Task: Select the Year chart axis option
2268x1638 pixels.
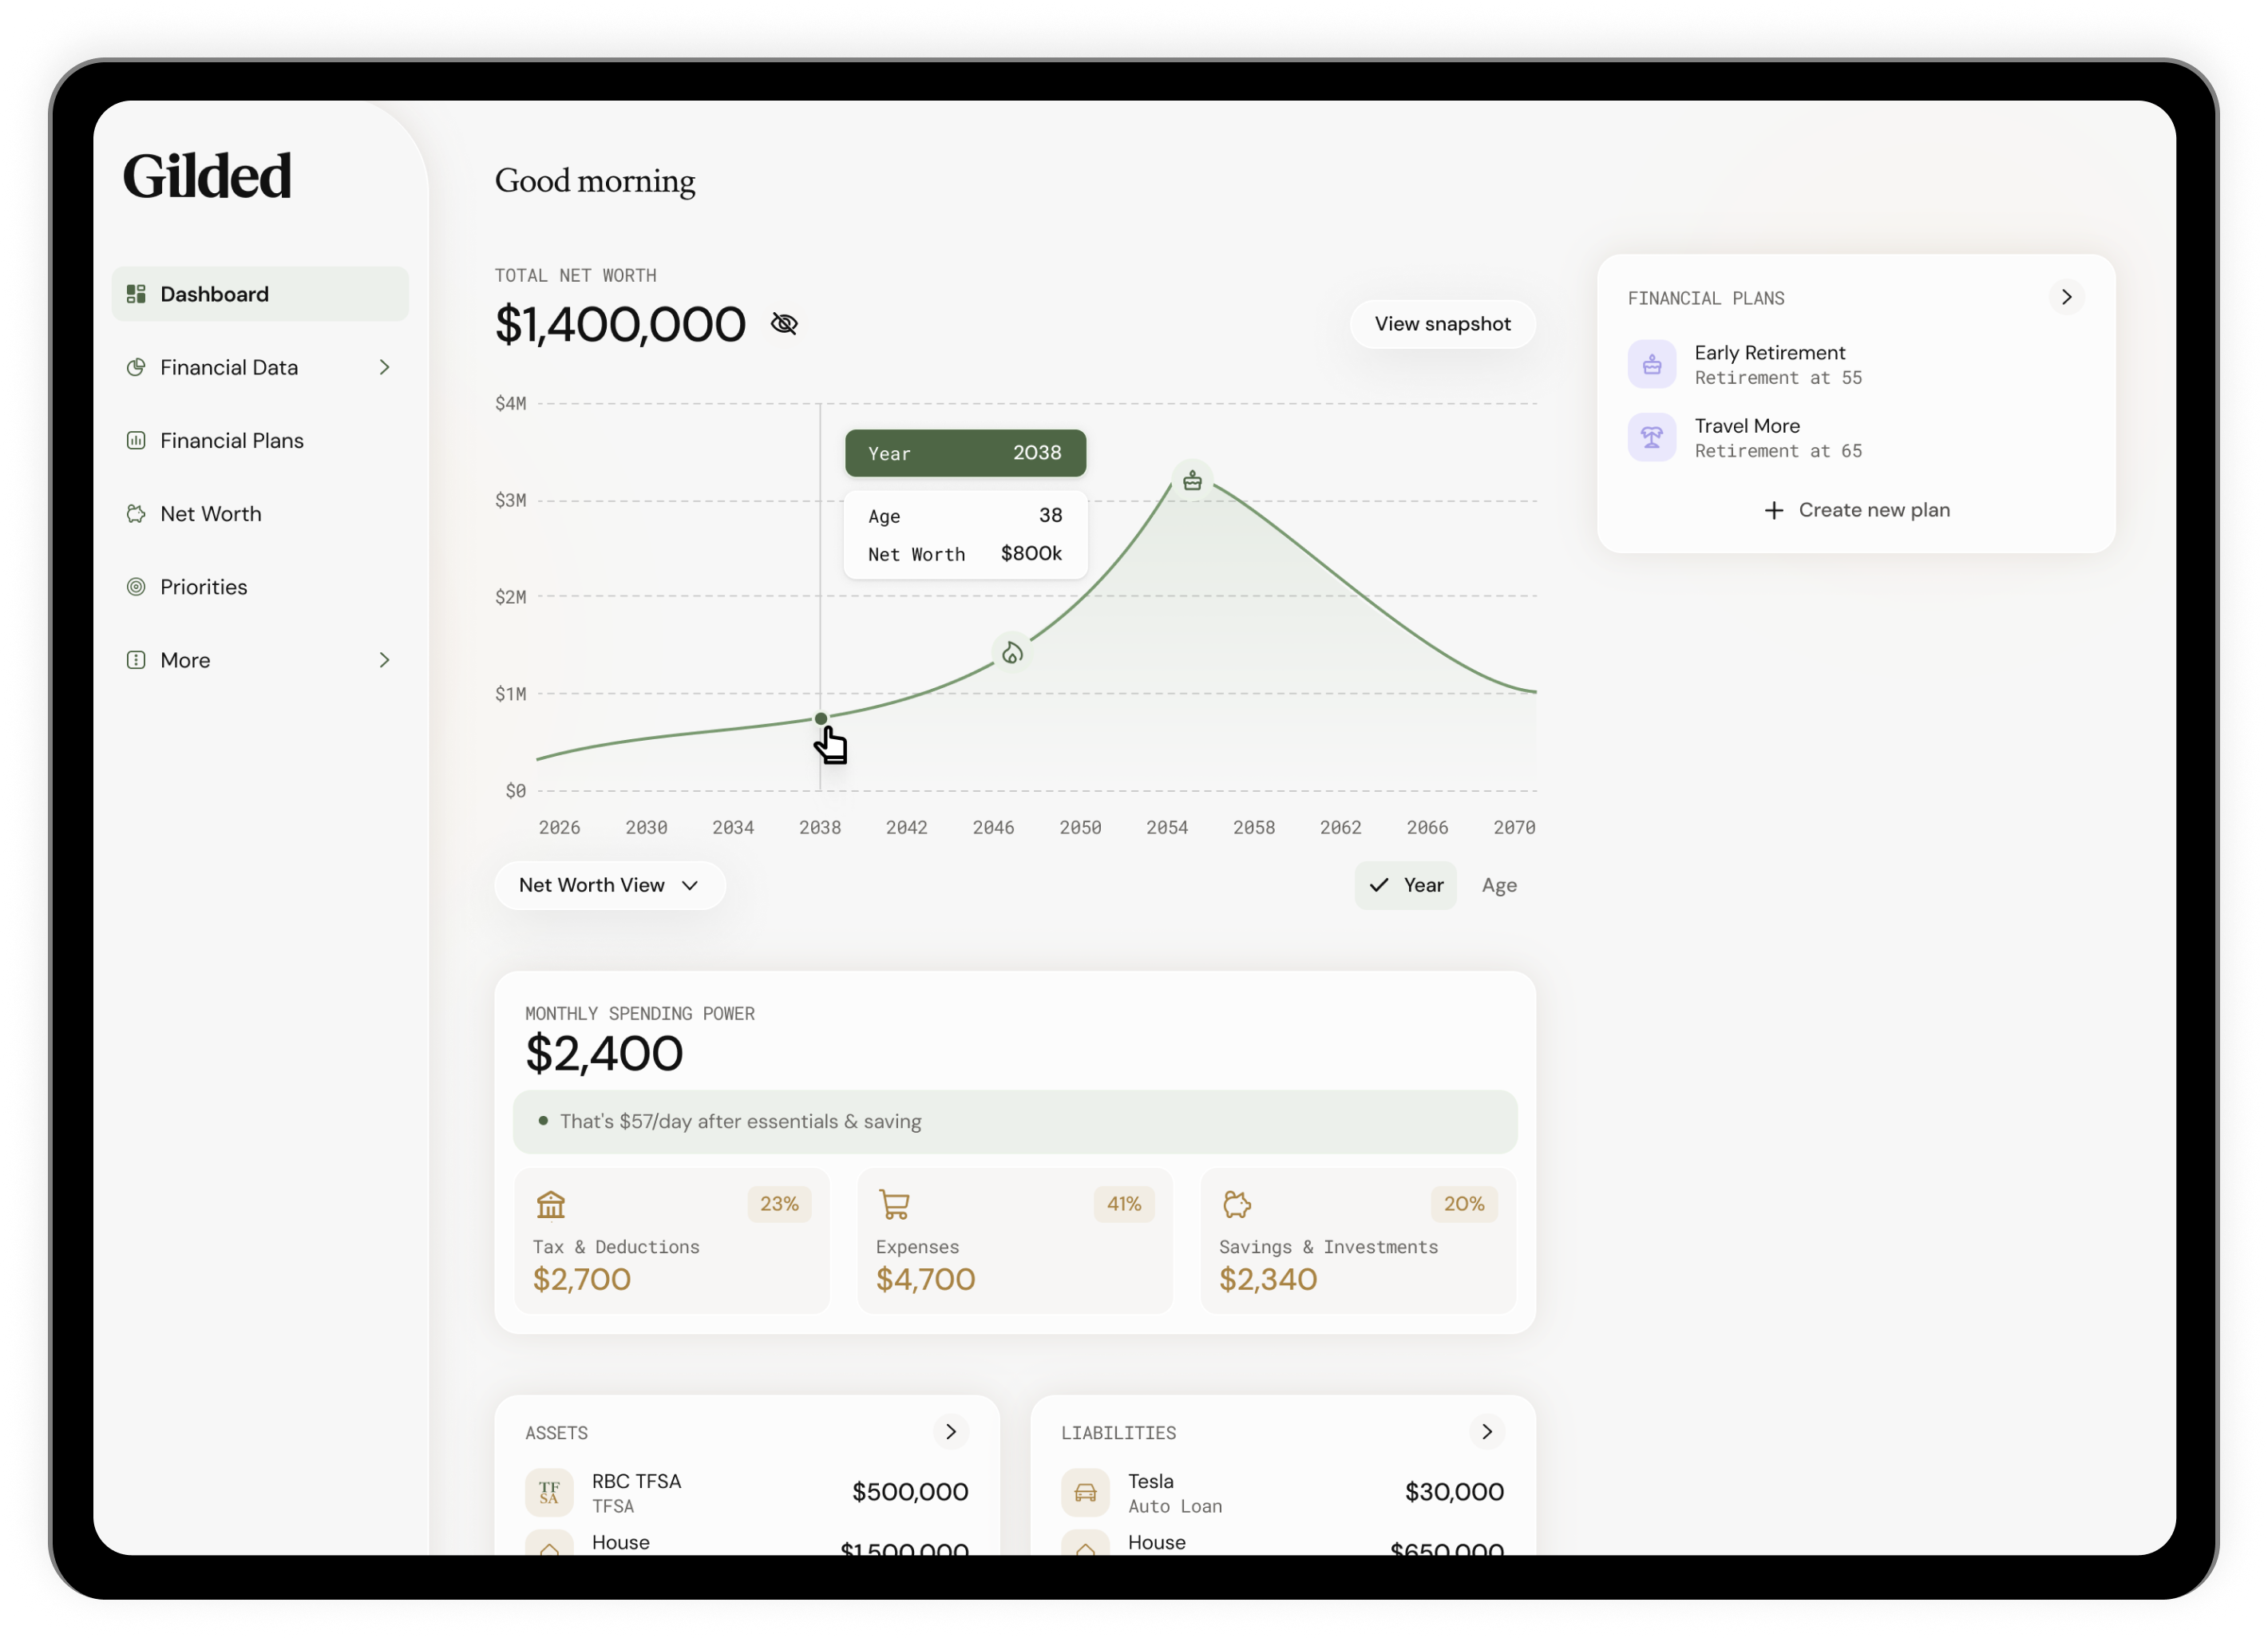Action: 1405,885
